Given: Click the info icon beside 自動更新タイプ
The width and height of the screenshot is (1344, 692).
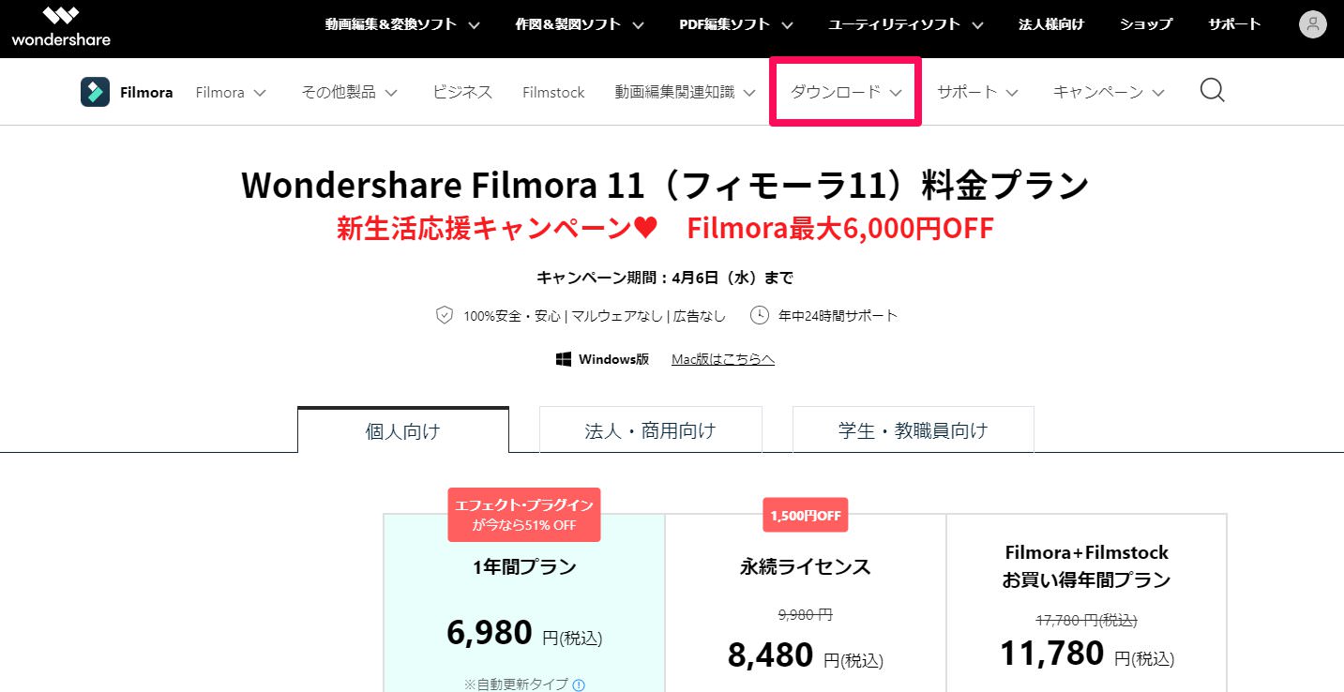Looking at the screenshot, I should click(579, 684).
